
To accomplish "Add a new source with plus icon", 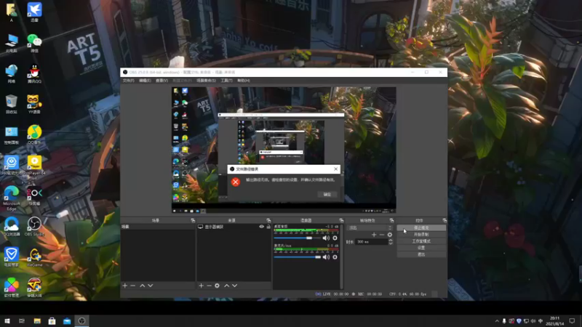I will tap(202, 286).
